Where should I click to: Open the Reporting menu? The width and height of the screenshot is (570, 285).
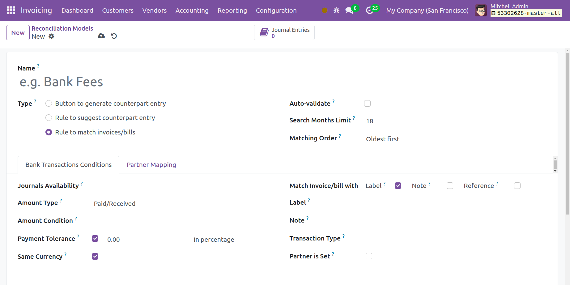tap(232, 11)
